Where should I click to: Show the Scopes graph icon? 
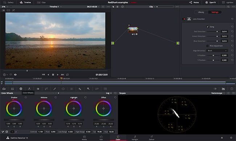coord(223,89)
